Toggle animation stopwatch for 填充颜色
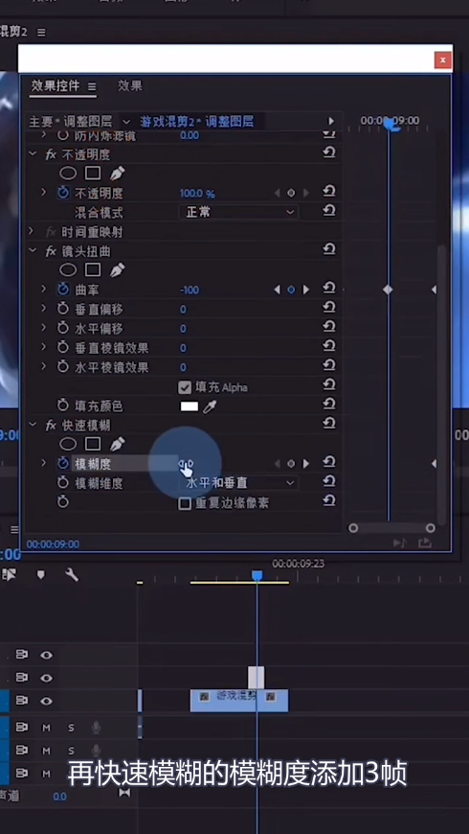 click(x=63, y=405)
